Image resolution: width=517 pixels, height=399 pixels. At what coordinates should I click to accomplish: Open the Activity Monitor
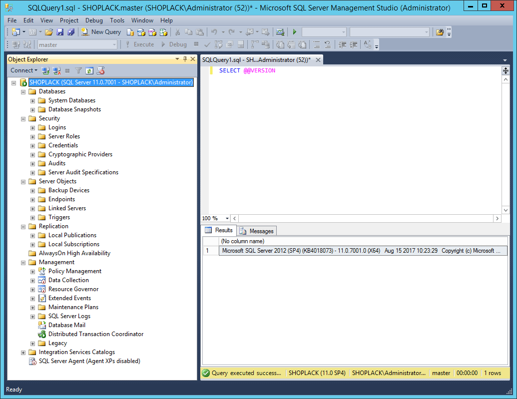(280, 32)
